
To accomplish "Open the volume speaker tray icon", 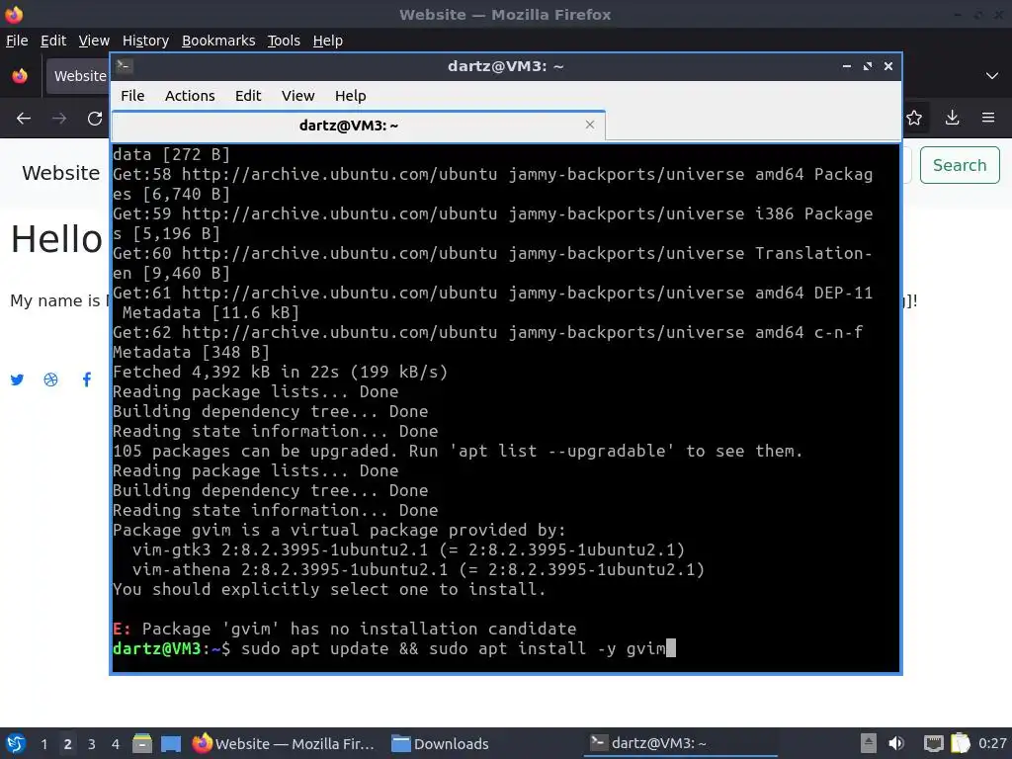I will click(x=896, y=743).
